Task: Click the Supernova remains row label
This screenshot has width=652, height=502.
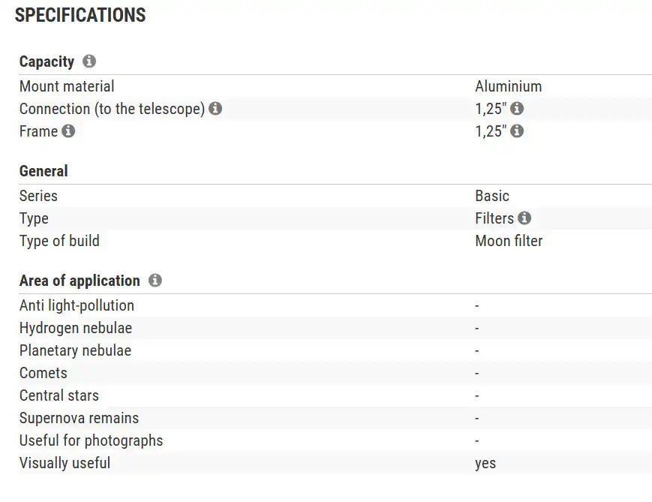Action: click(79, 418)
